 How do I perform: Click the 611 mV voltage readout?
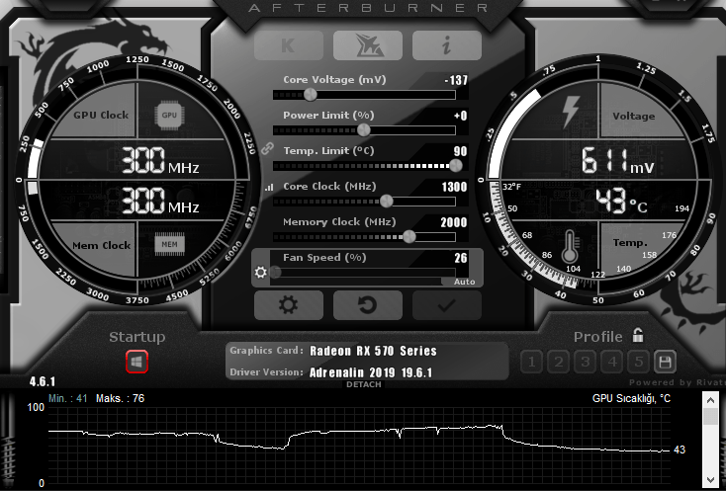pos(617,160)
